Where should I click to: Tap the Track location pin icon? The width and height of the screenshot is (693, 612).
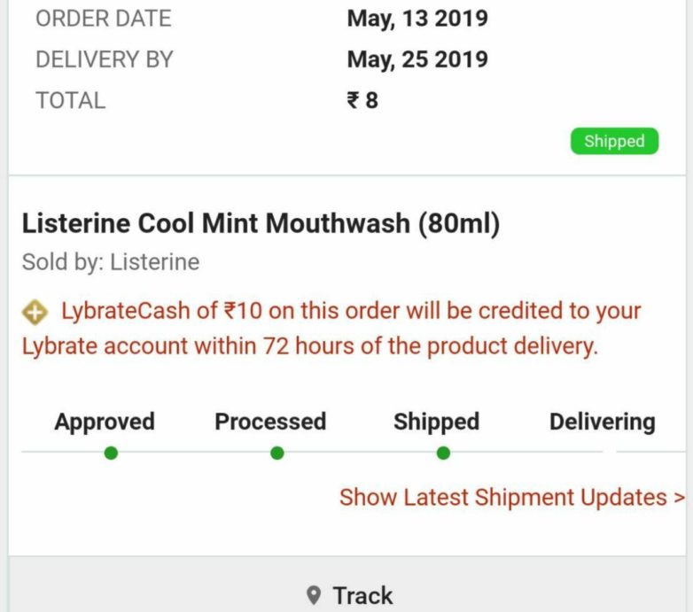pos(314,595)
